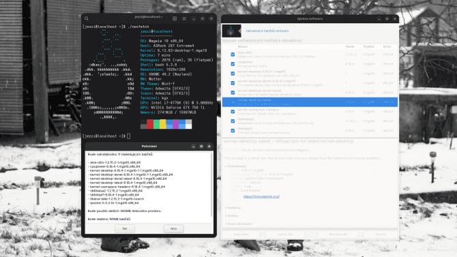Viewport: 457px width, 257px height.
Task: Uncheck the kernel-desktop-6.18.4-1.mga10 checkbox
Action: 233,74
